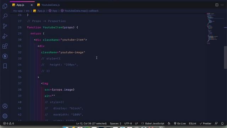Show errors and warnings count in status bar
Screen dimensions: 227x128
point(9,123)
